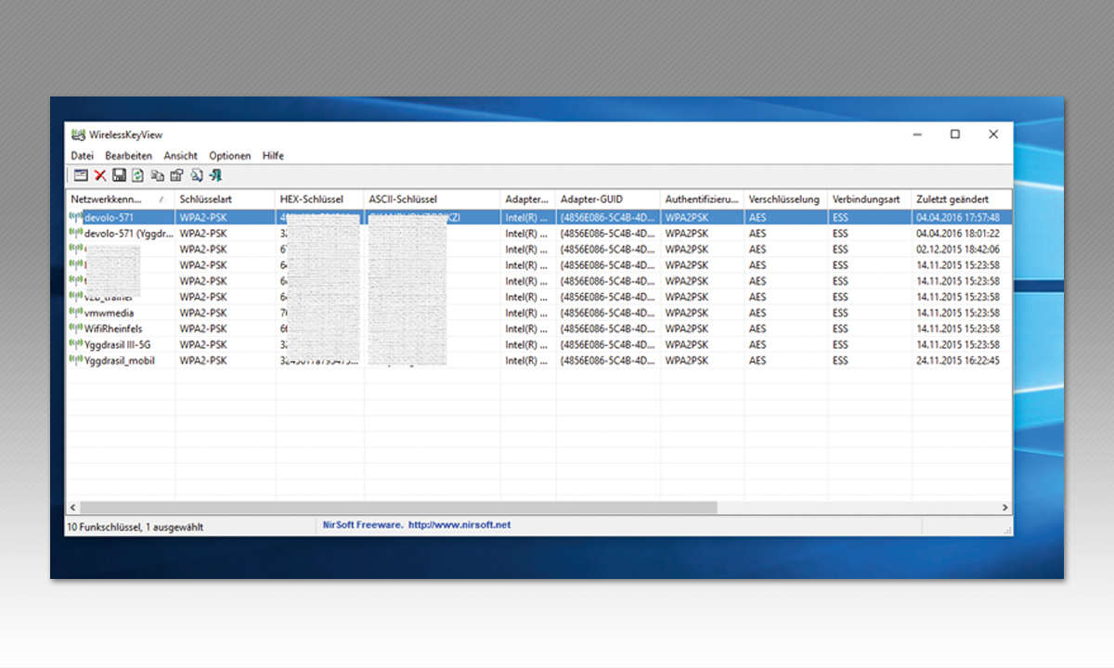Click the copy selected items icon
Viewport: 1114px width, 668px height.
pyautogui.click(x=157, y=175)
